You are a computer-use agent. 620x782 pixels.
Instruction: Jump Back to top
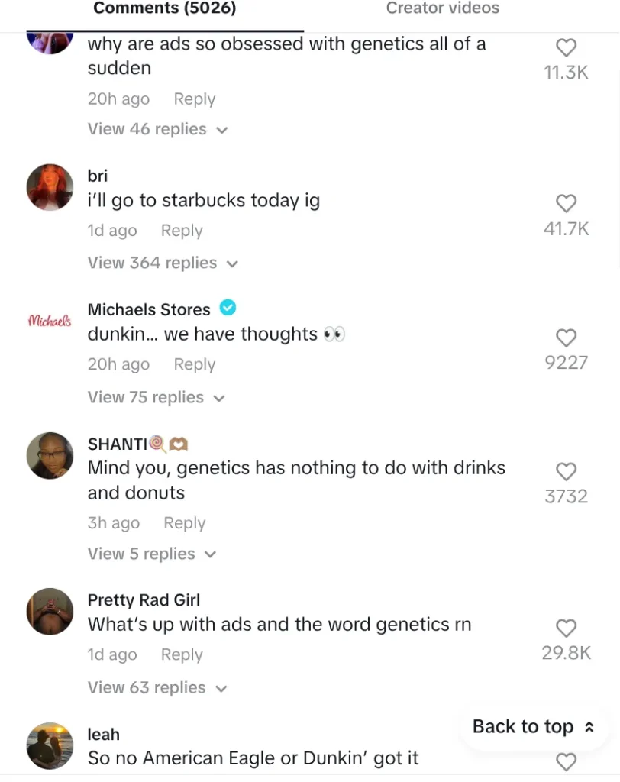533,726
